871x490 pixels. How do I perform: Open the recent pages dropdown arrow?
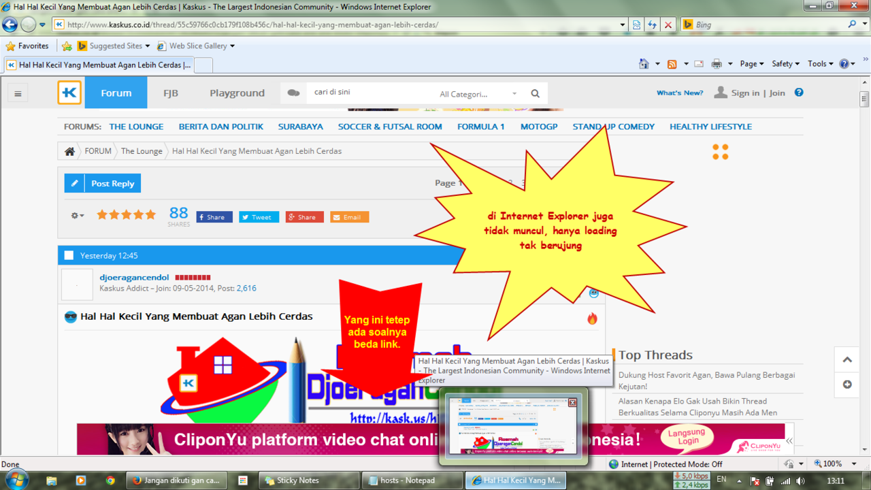click(x=42, y=25)
